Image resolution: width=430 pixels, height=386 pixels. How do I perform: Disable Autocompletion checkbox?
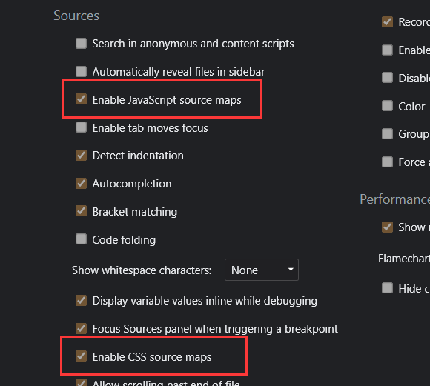81,184
